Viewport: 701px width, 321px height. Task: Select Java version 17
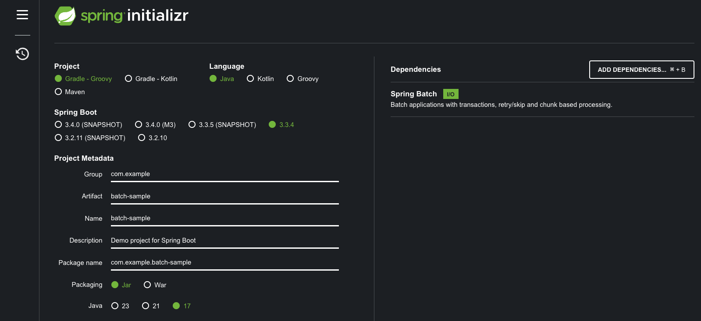click(x=182, y=306)
